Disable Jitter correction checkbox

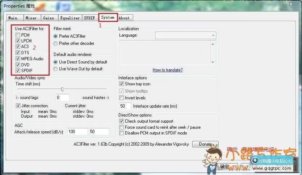click(18, 106)
